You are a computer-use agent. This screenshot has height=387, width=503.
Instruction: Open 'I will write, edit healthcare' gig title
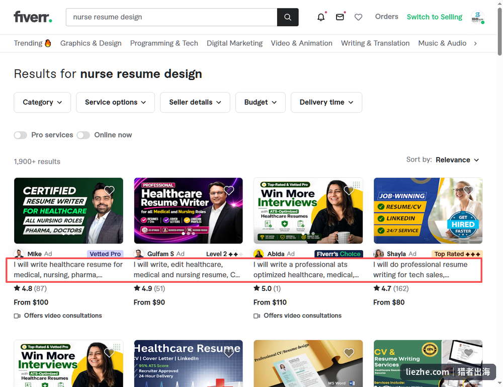[x=187, y=270]
